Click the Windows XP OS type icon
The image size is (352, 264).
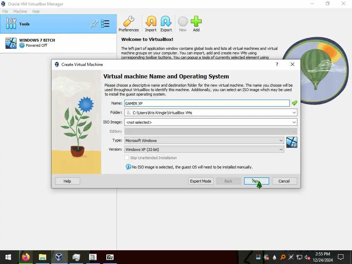tap(291, 142)
